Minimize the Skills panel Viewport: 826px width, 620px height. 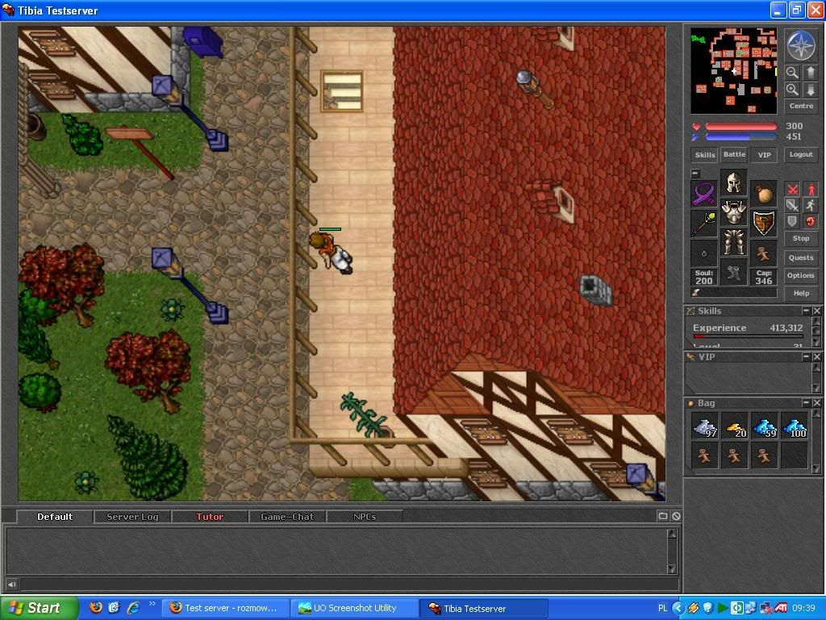(x=806, y=311)
